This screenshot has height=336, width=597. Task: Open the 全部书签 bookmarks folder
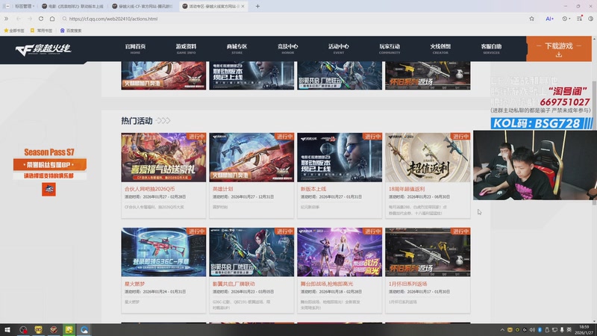(x=13, y=31)
